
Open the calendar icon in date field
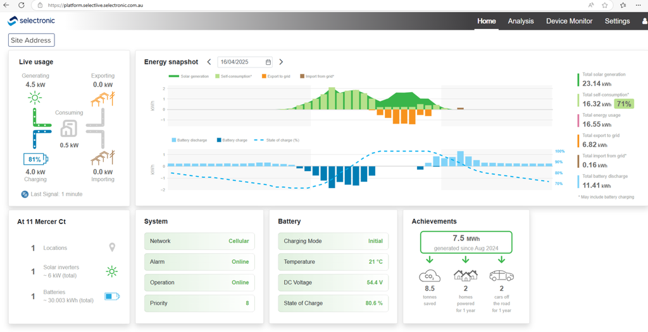click(268, 62)
